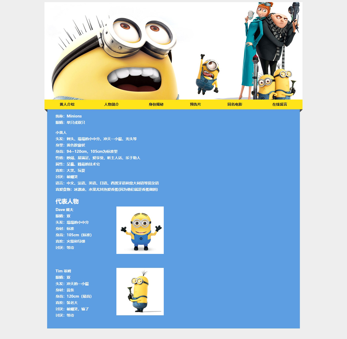This screenshot has width=347, height=339.
Task: Select 身份揭秘 in the navigation bar
Action: pyautogui.click(x=156, y=104)
